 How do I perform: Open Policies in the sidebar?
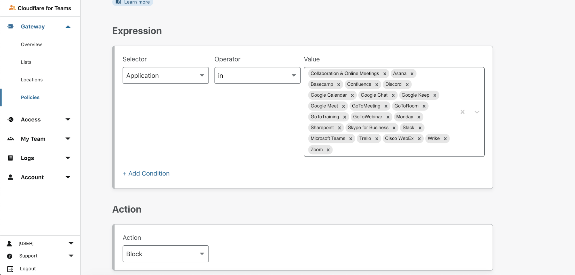30,97
